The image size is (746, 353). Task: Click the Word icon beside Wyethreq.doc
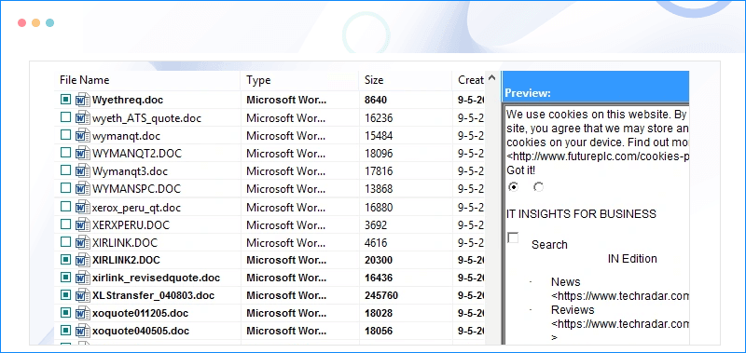click(x=83, y=100)
